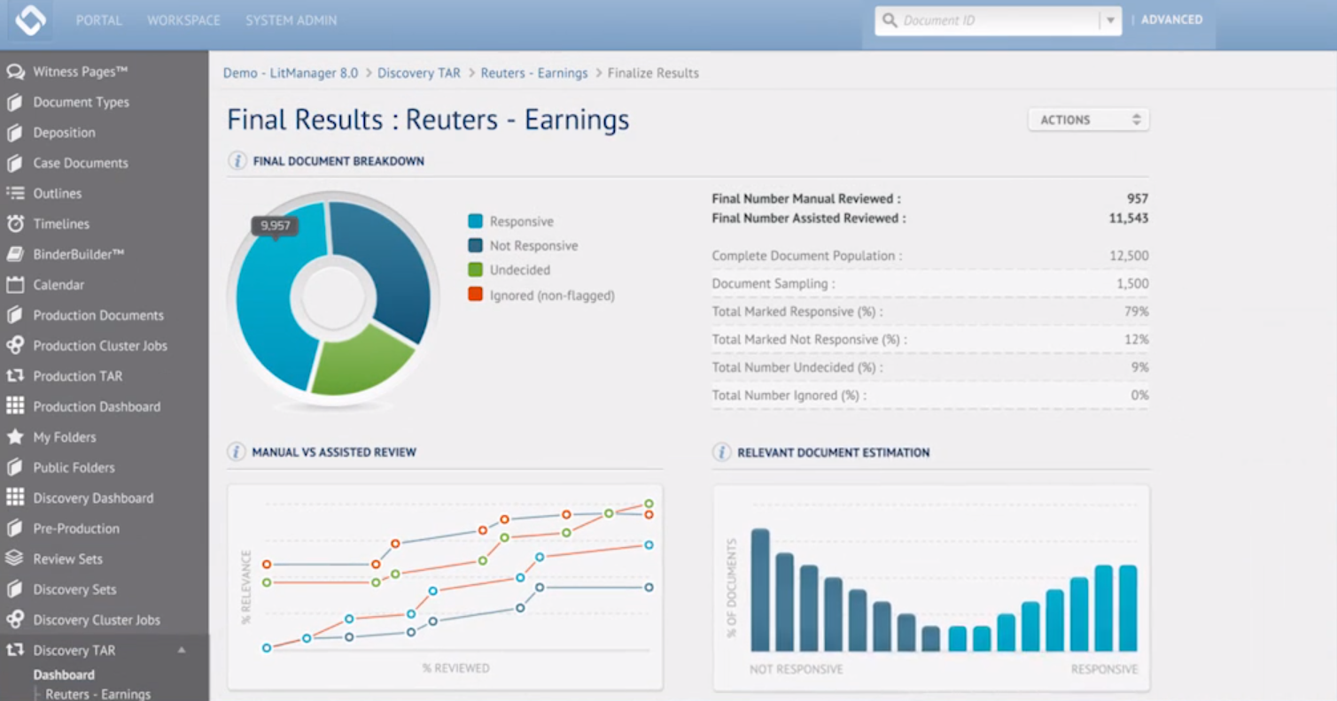Click the Total Marked Not Responsive 12% value

click(x=1138, y=339)
